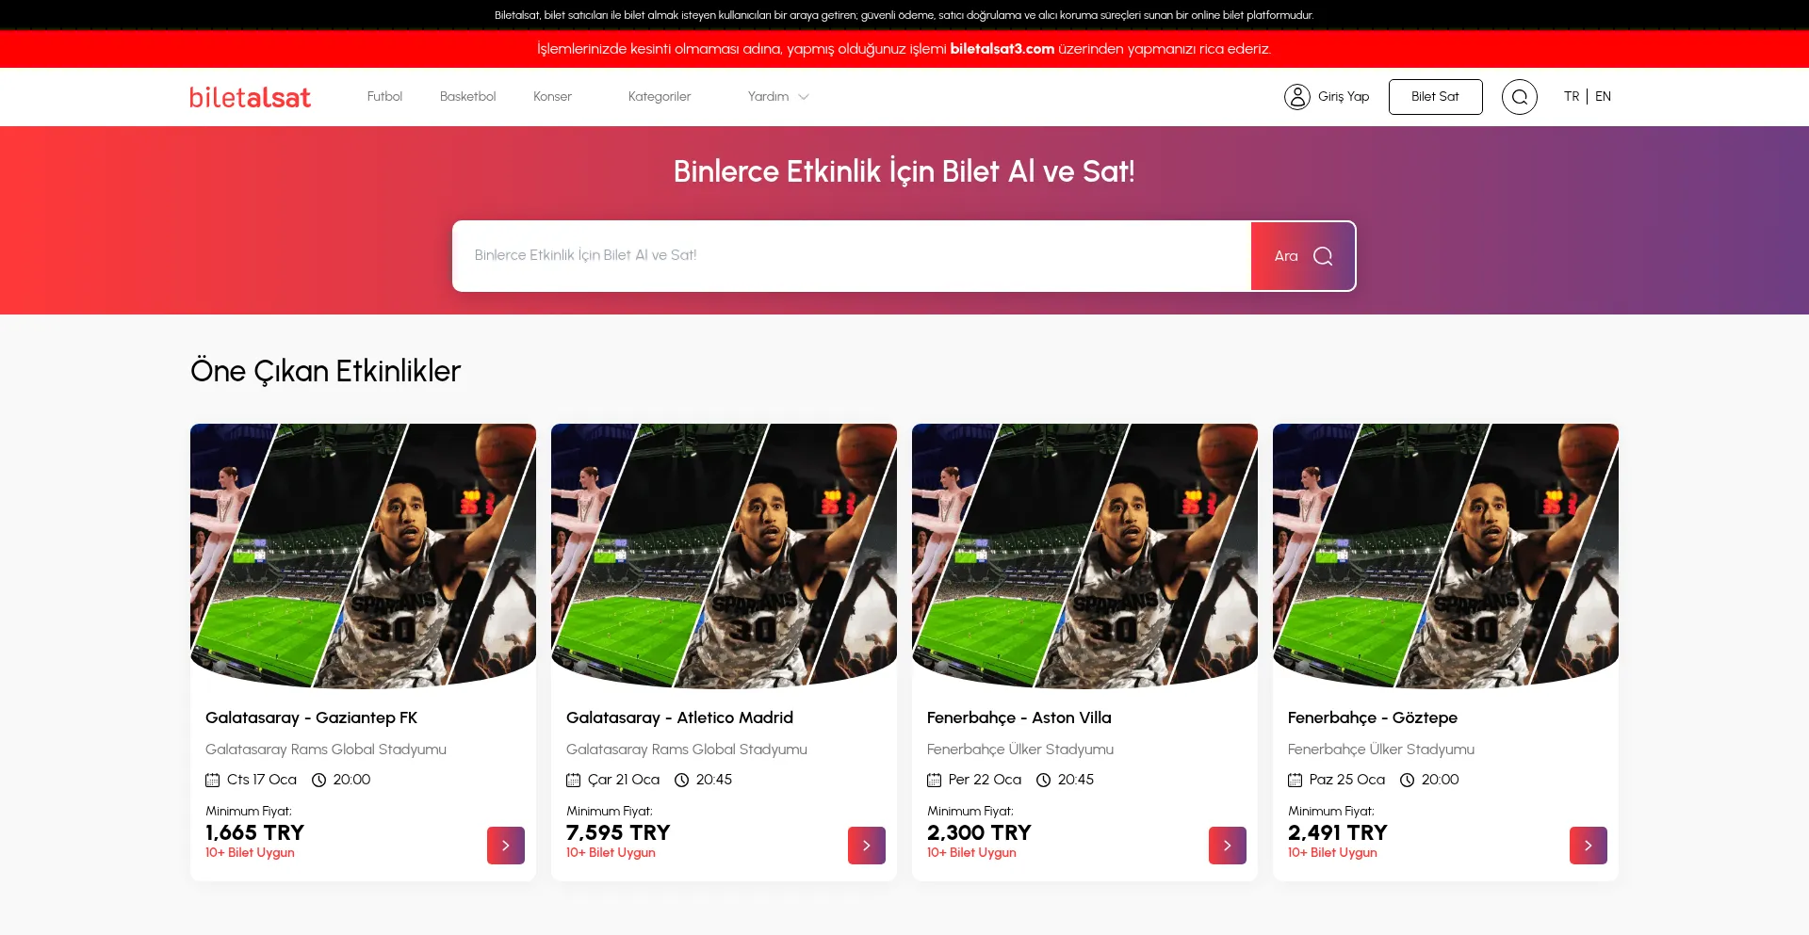Click the biletalsat logo
Screen dimensions: 1809x935
click(250, 96)
